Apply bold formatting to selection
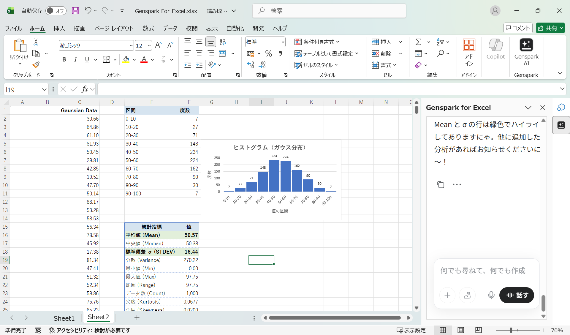The image size is (570, 335). [x=64, y=59]
